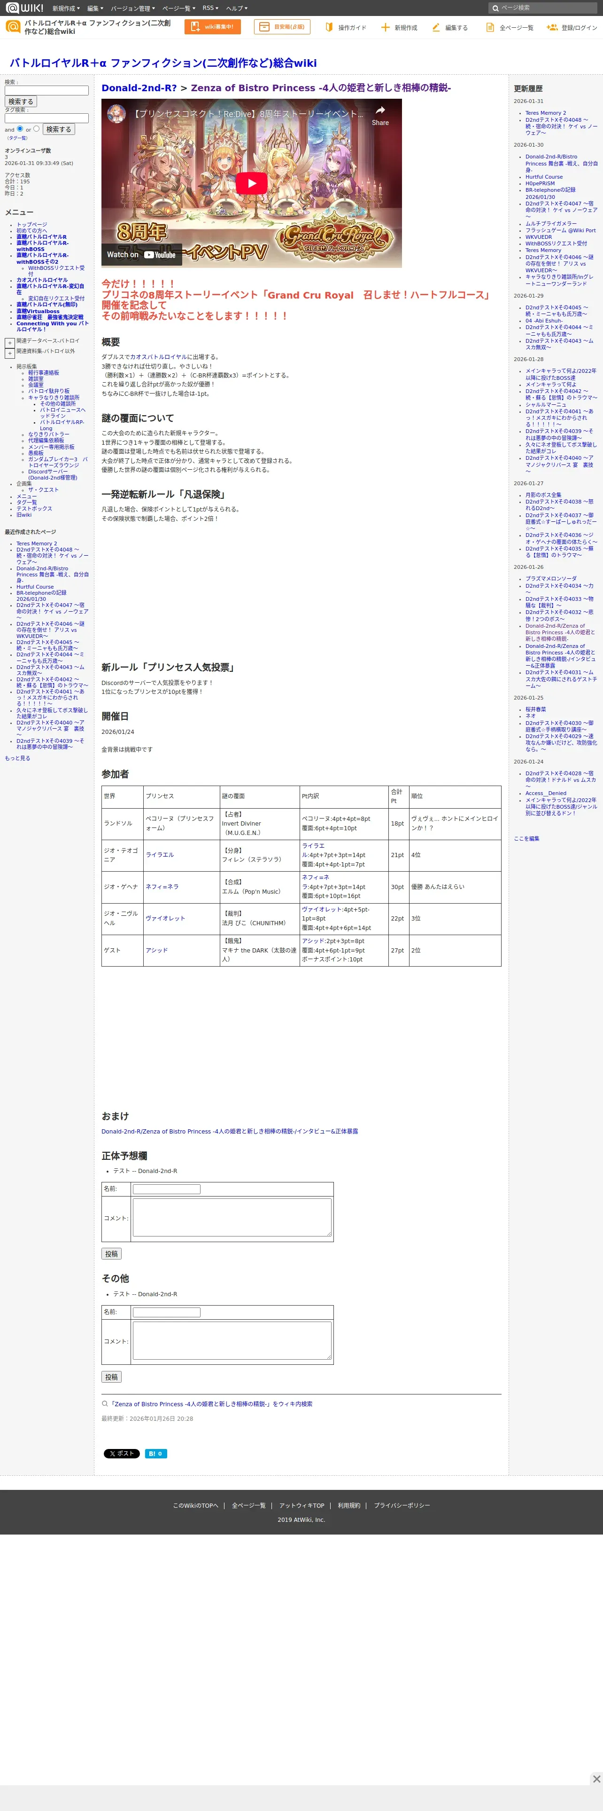Open 目安箱(β版) button
This screenshot has width=603, height=1811.
[281, 27]
